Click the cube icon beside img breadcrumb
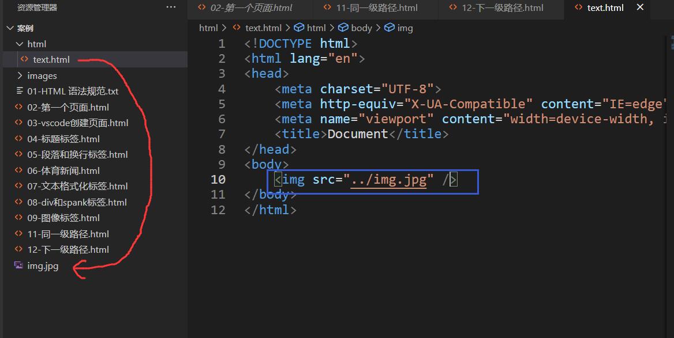Image resolution: width=674 pixels, height=338 pixels. click(390, 28)
